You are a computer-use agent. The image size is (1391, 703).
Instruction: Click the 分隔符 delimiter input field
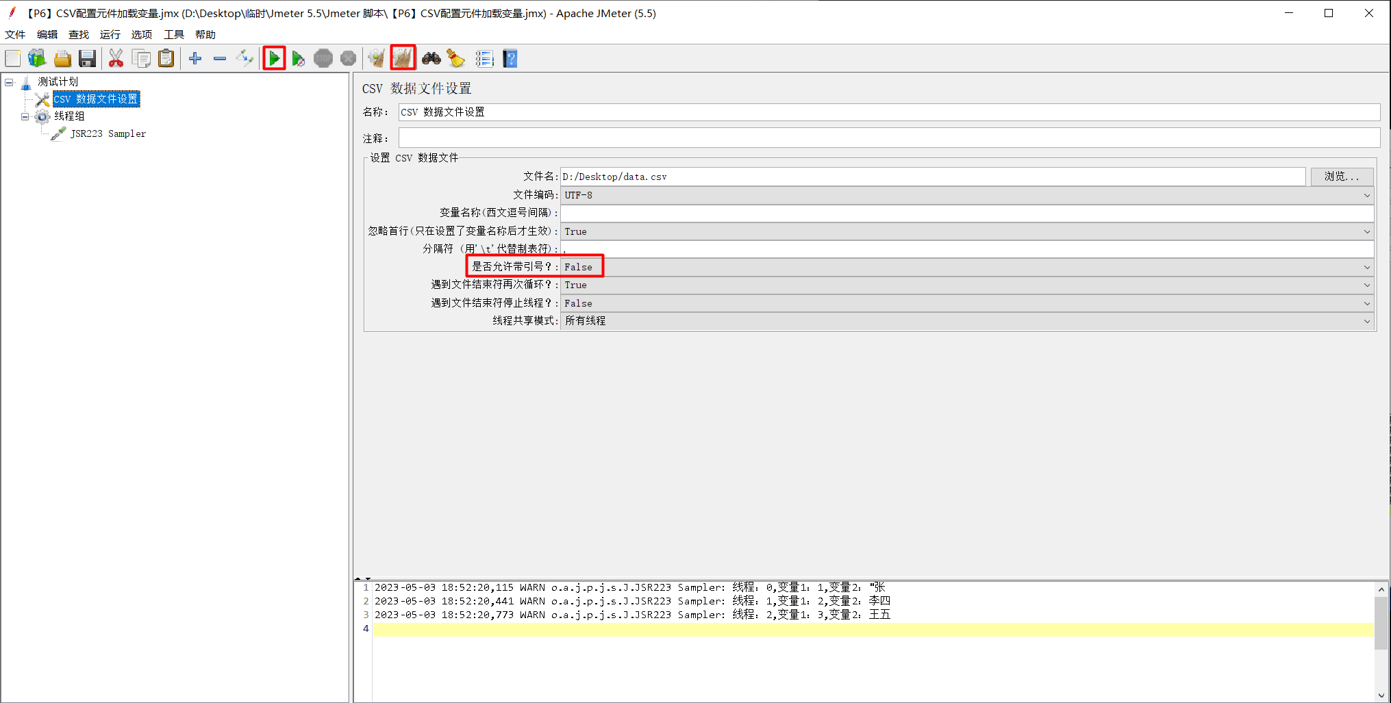tap(967, 249)
